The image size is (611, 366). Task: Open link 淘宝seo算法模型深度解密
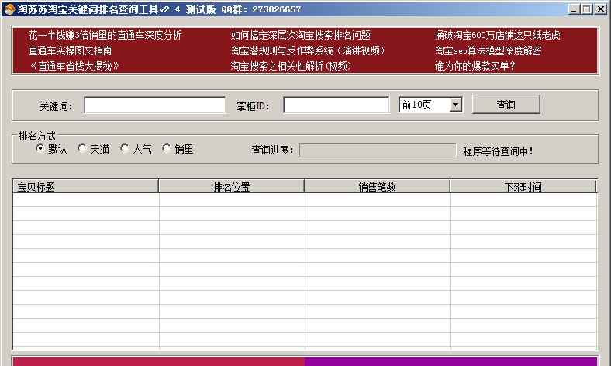tap(488, 50)
